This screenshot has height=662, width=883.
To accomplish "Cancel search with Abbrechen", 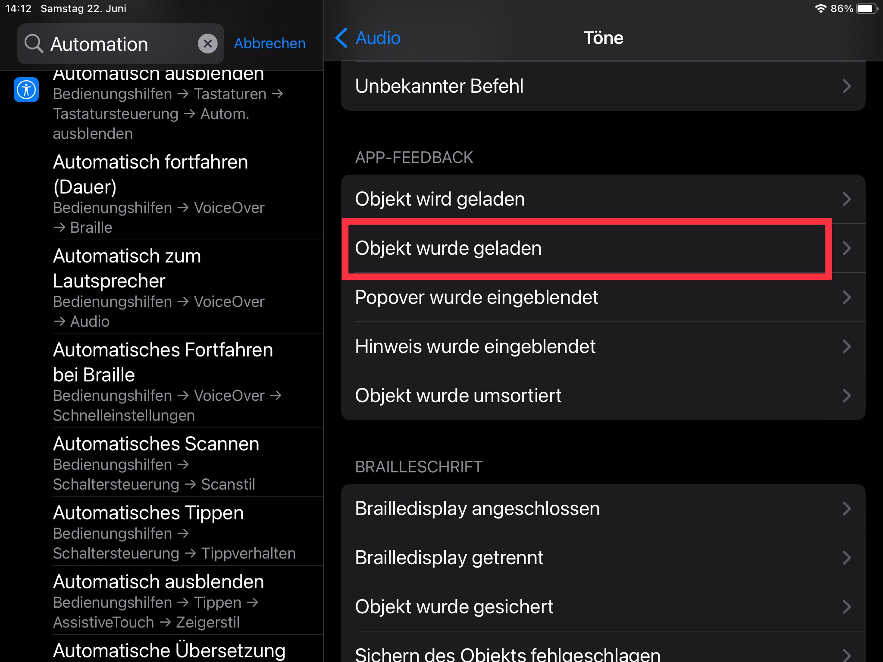I will (269, 44).
